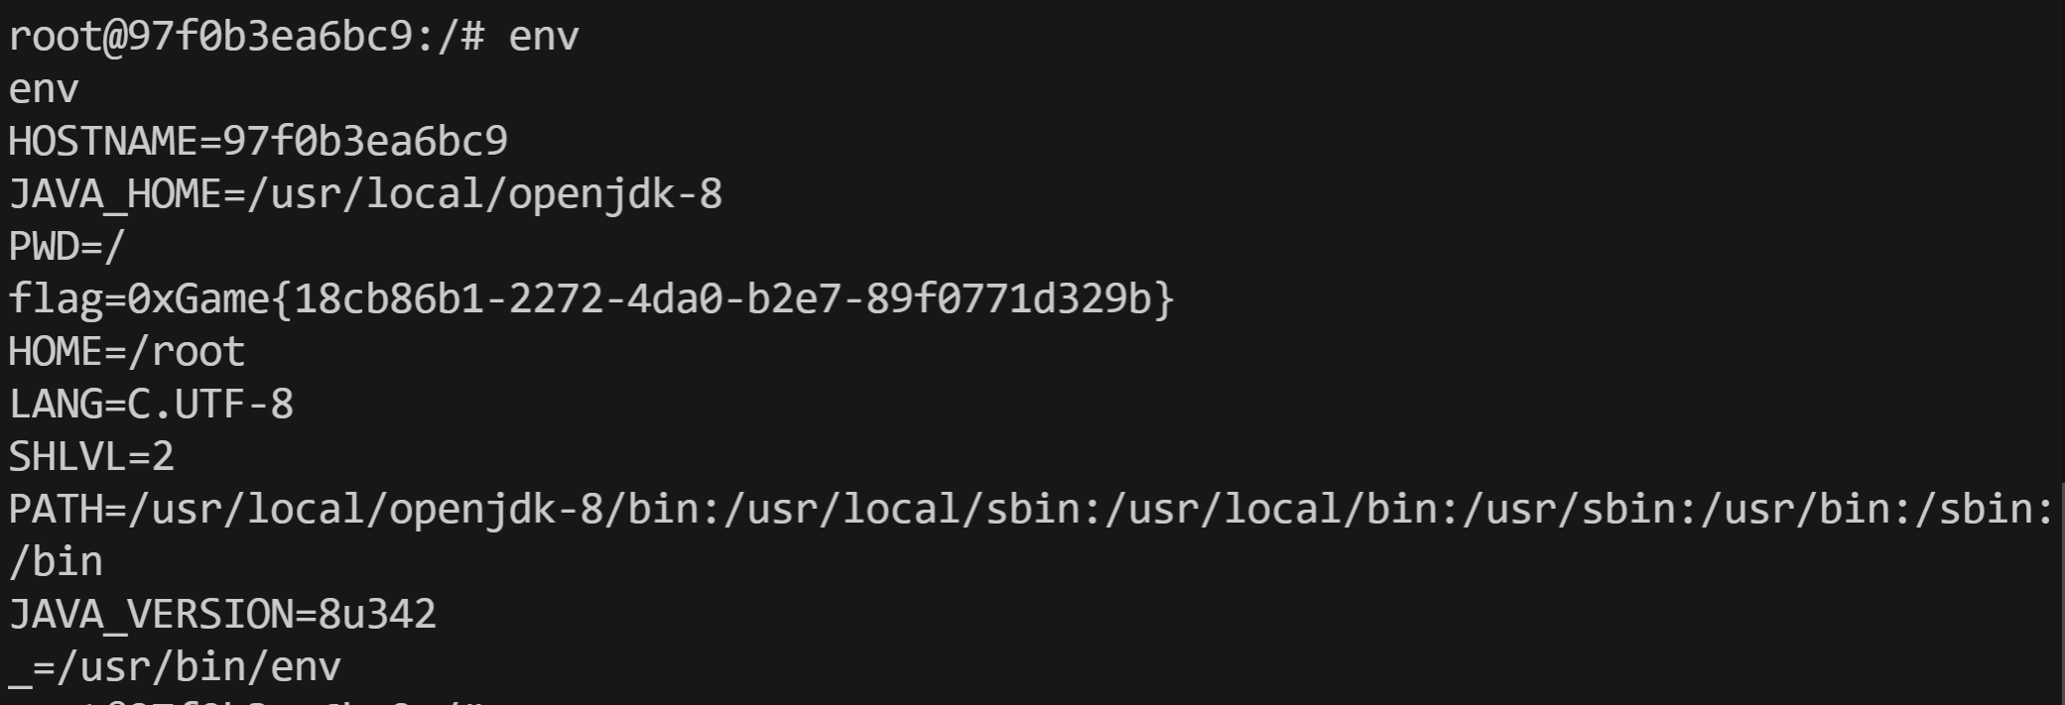Click the PWD=/ line
This screenshot has width=2065, height=705.
[x=66, y=247]
